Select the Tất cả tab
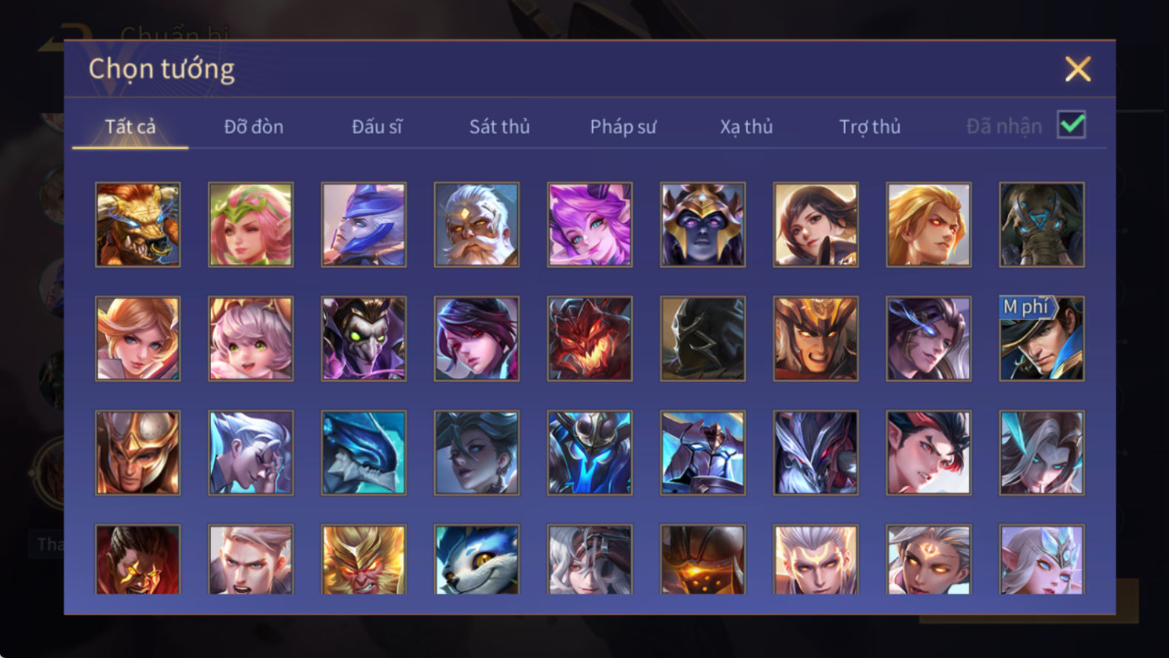This screenshot has width=1169, height=658. click(130, 127)
